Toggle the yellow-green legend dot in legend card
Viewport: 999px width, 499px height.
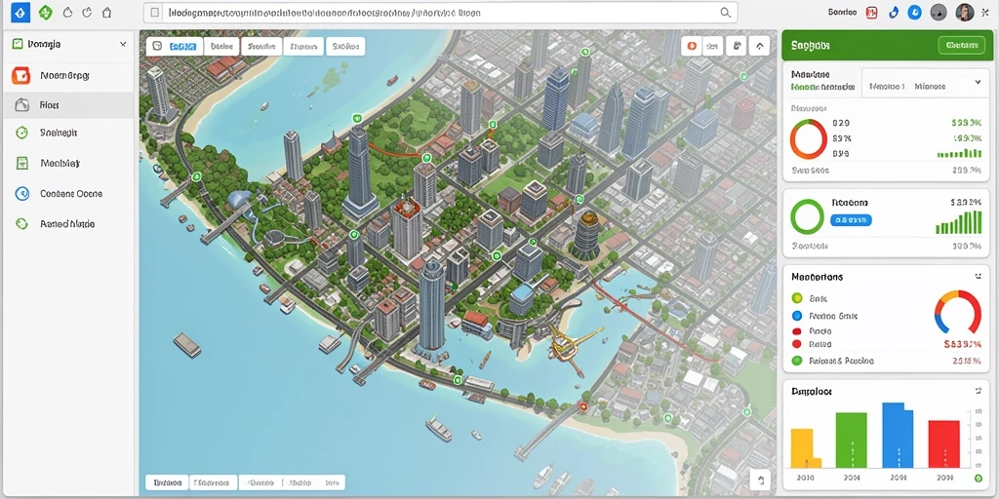[x=796, y=297]
